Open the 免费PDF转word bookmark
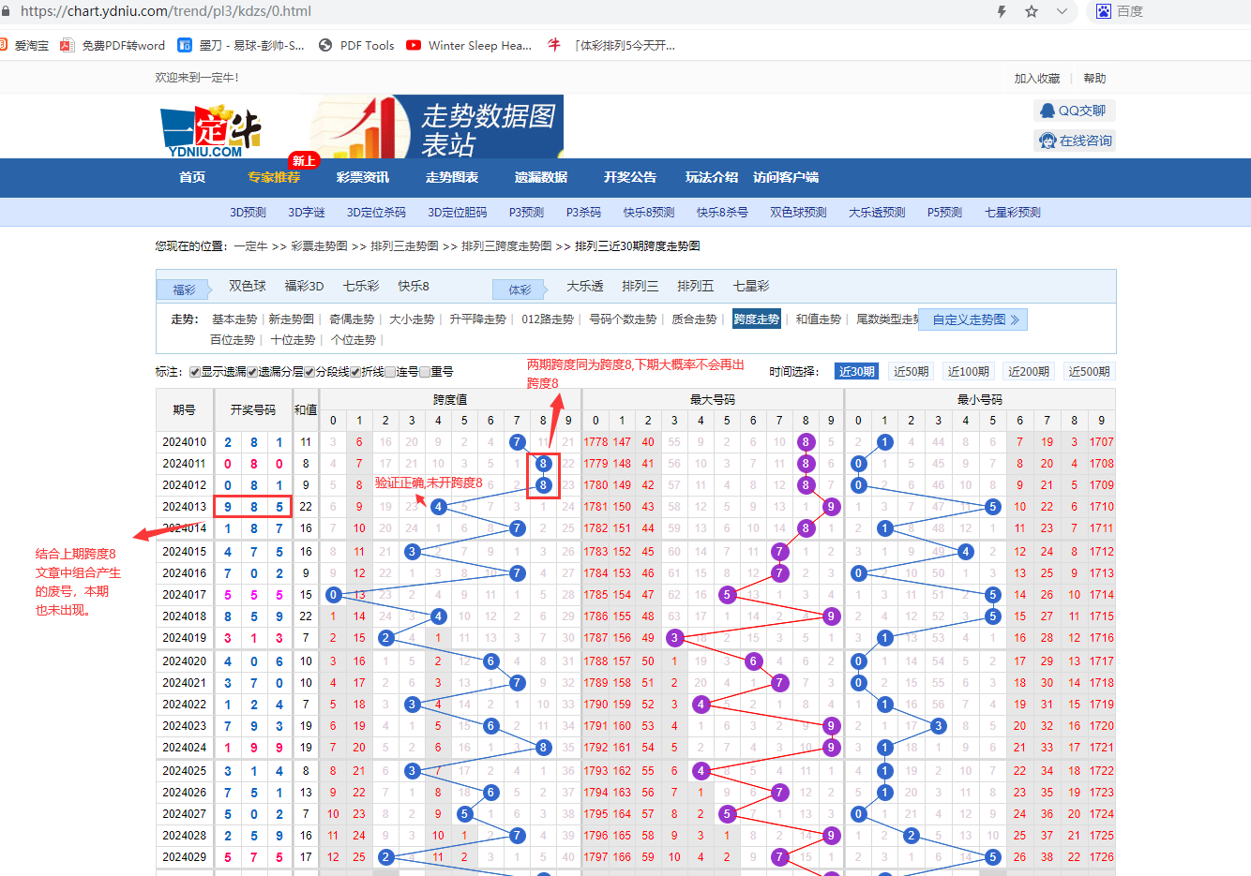The height and width of the screenshot is (876, 1251). coord(113,45)
